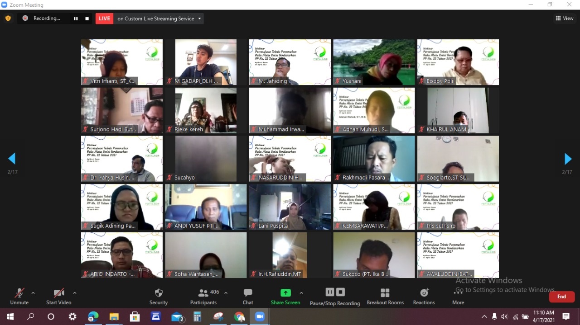Click the encryption shield icon at top left
This screenshot has width=580, height=325.
[x=8, y=19]
